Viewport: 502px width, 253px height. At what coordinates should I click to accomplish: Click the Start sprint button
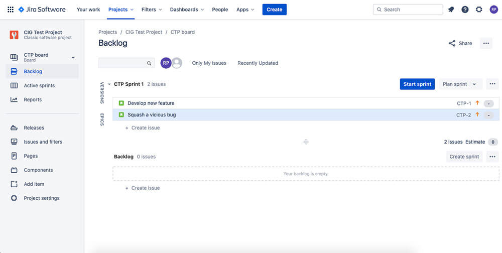pyautogui.click(x=417, y=84)
